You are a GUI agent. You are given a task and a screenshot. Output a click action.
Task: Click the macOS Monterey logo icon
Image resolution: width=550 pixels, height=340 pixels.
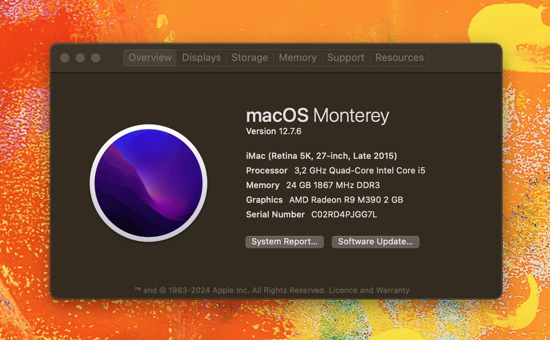pyautogui.click(x=149, y=183)
